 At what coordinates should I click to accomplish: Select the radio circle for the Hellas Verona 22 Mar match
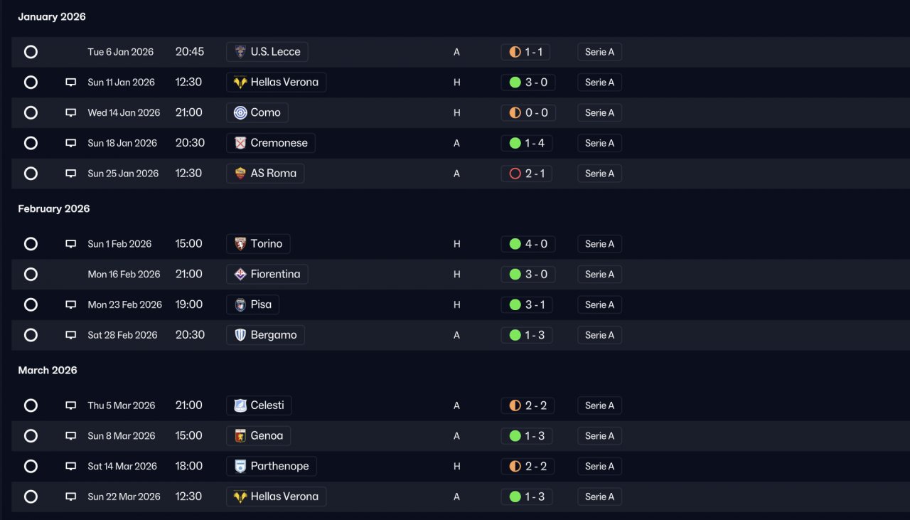tap(31, 497)
